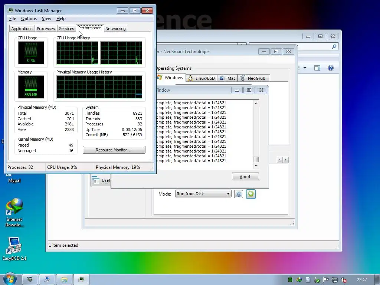Switch to the Networking tab
The height and width of the screenshot is (285, 380).
point(115,29)
